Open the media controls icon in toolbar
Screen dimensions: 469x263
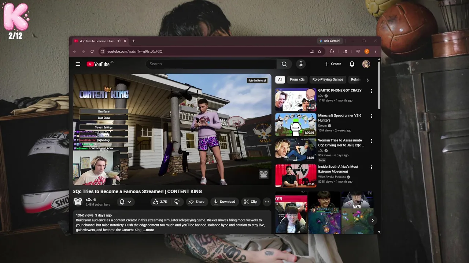[x=358, y=52]
